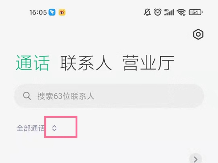Screen dimensions: 218x163
Task: Switch to the 联系人 tab
Action: (86, 63)
